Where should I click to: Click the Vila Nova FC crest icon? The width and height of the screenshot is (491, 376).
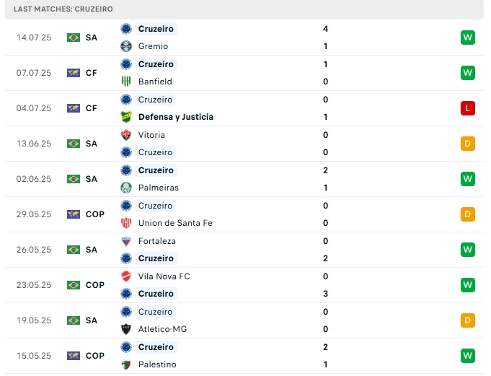pyautogui.click(x=126, y=276)
